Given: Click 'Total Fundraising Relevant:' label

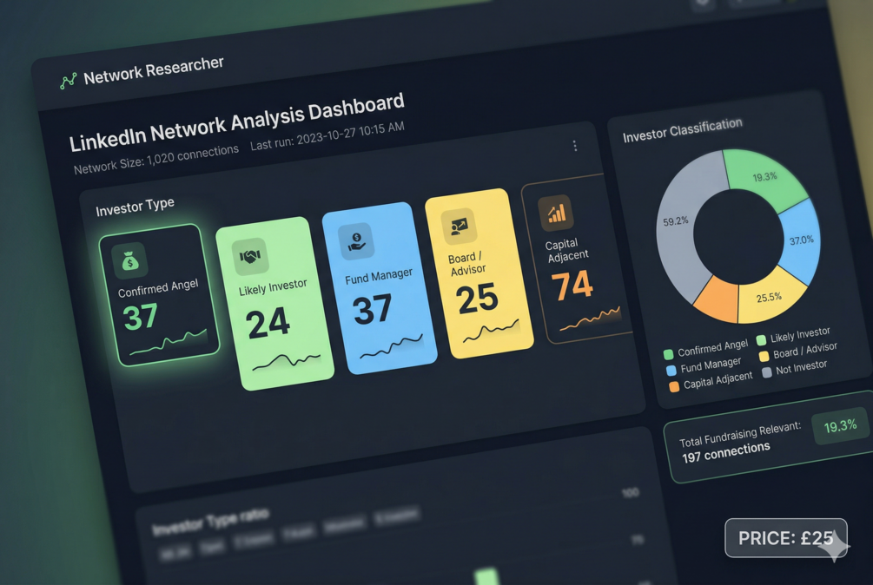Looking at the screenshot, I should click(740, 434).
